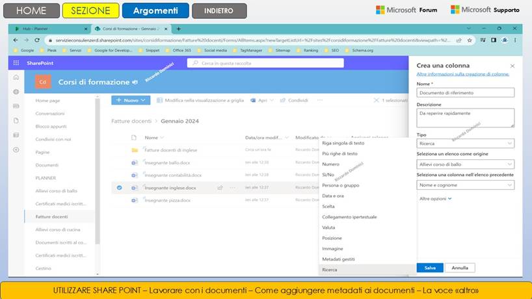This screenshot has height=299, width=532.
Task: Click the Cerca in questa raccolta search box
Action: click(265, 63)
